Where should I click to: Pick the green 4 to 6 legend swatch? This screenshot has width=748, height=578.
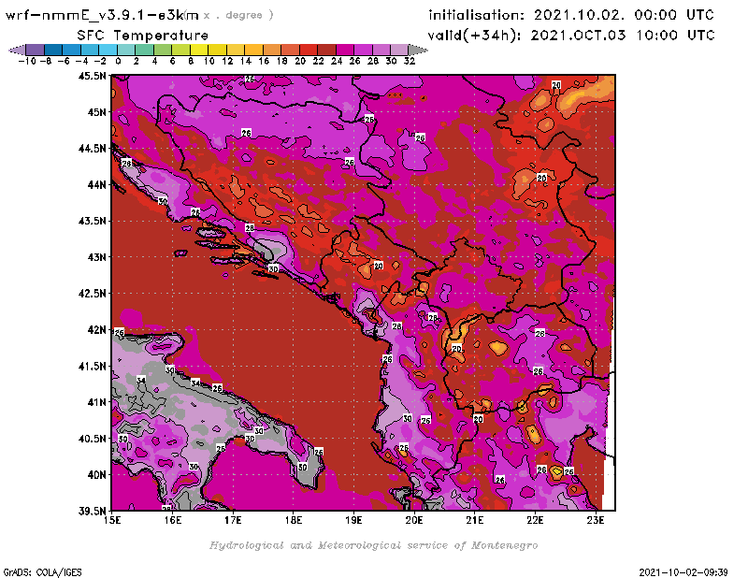(163, 50)
